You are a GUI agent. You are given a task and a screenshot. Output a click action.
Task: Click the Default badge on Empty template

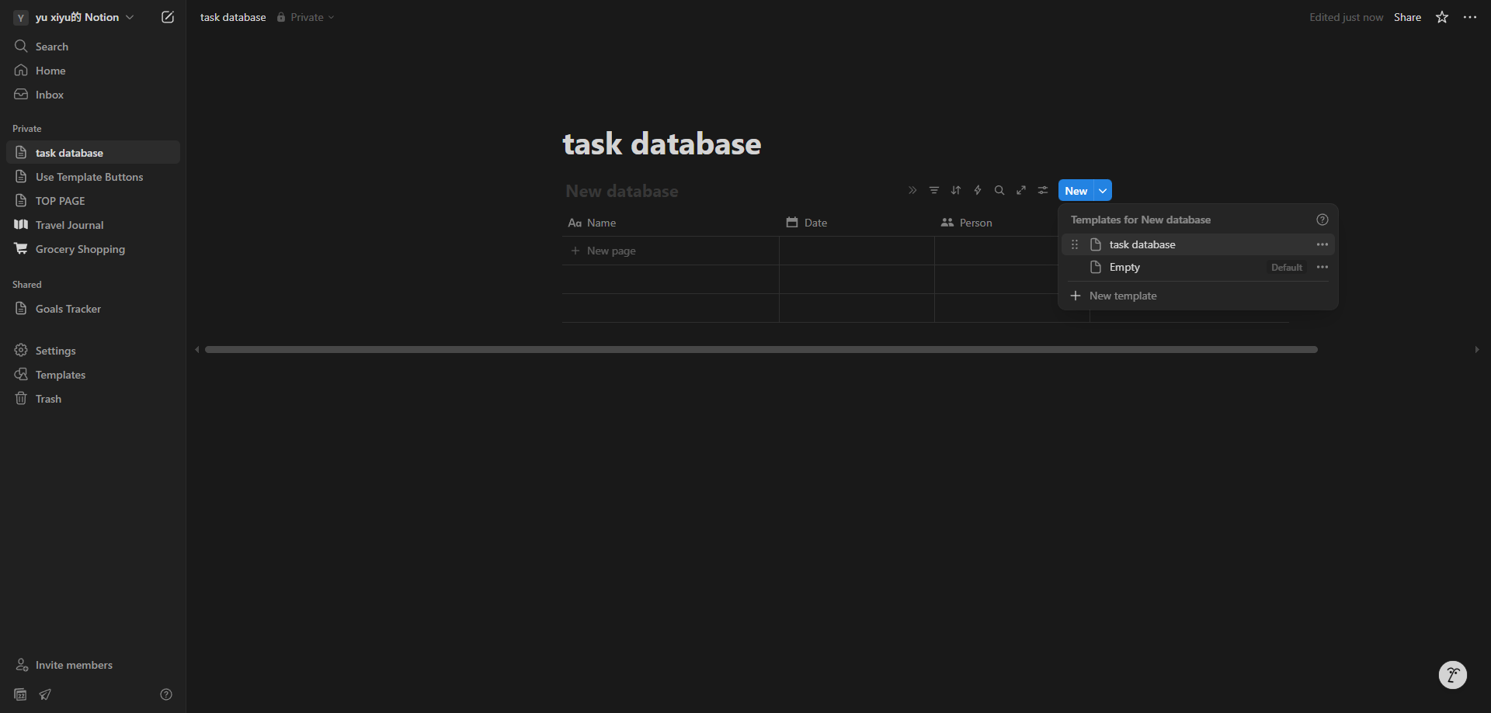1287,267
